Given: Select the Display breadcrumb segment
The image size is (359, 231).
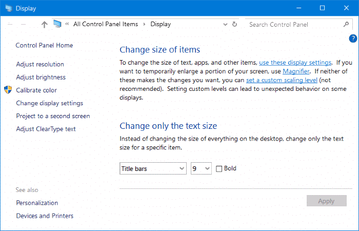Looking at the screenshot, I should (x=161, y=24).
